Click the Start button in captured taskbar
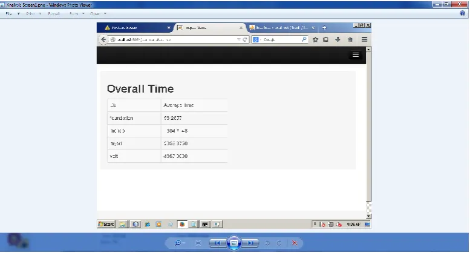 coord(106,224)
